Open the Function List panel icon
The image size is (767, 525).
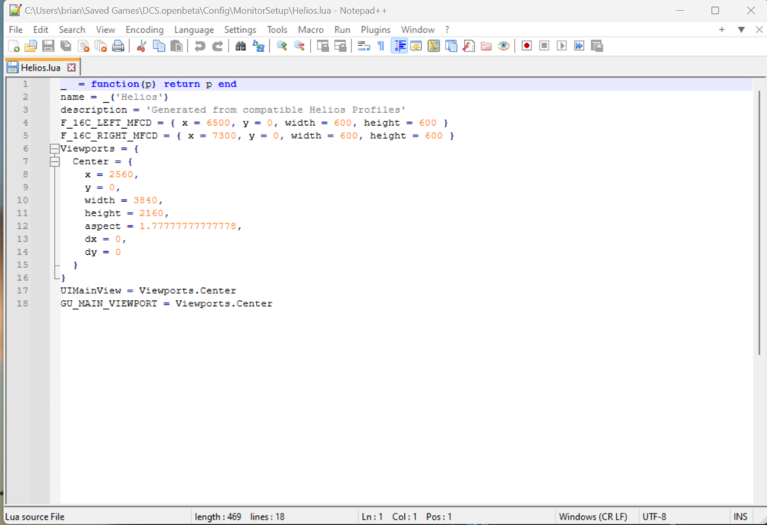416,46
